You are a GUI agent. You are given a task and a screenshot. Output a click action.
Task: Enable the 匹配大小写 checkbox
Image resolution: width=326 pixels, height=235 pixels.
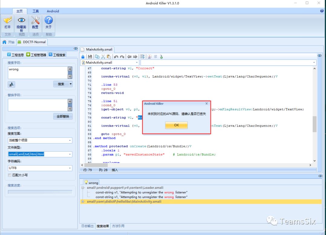(x=10, y=175)
